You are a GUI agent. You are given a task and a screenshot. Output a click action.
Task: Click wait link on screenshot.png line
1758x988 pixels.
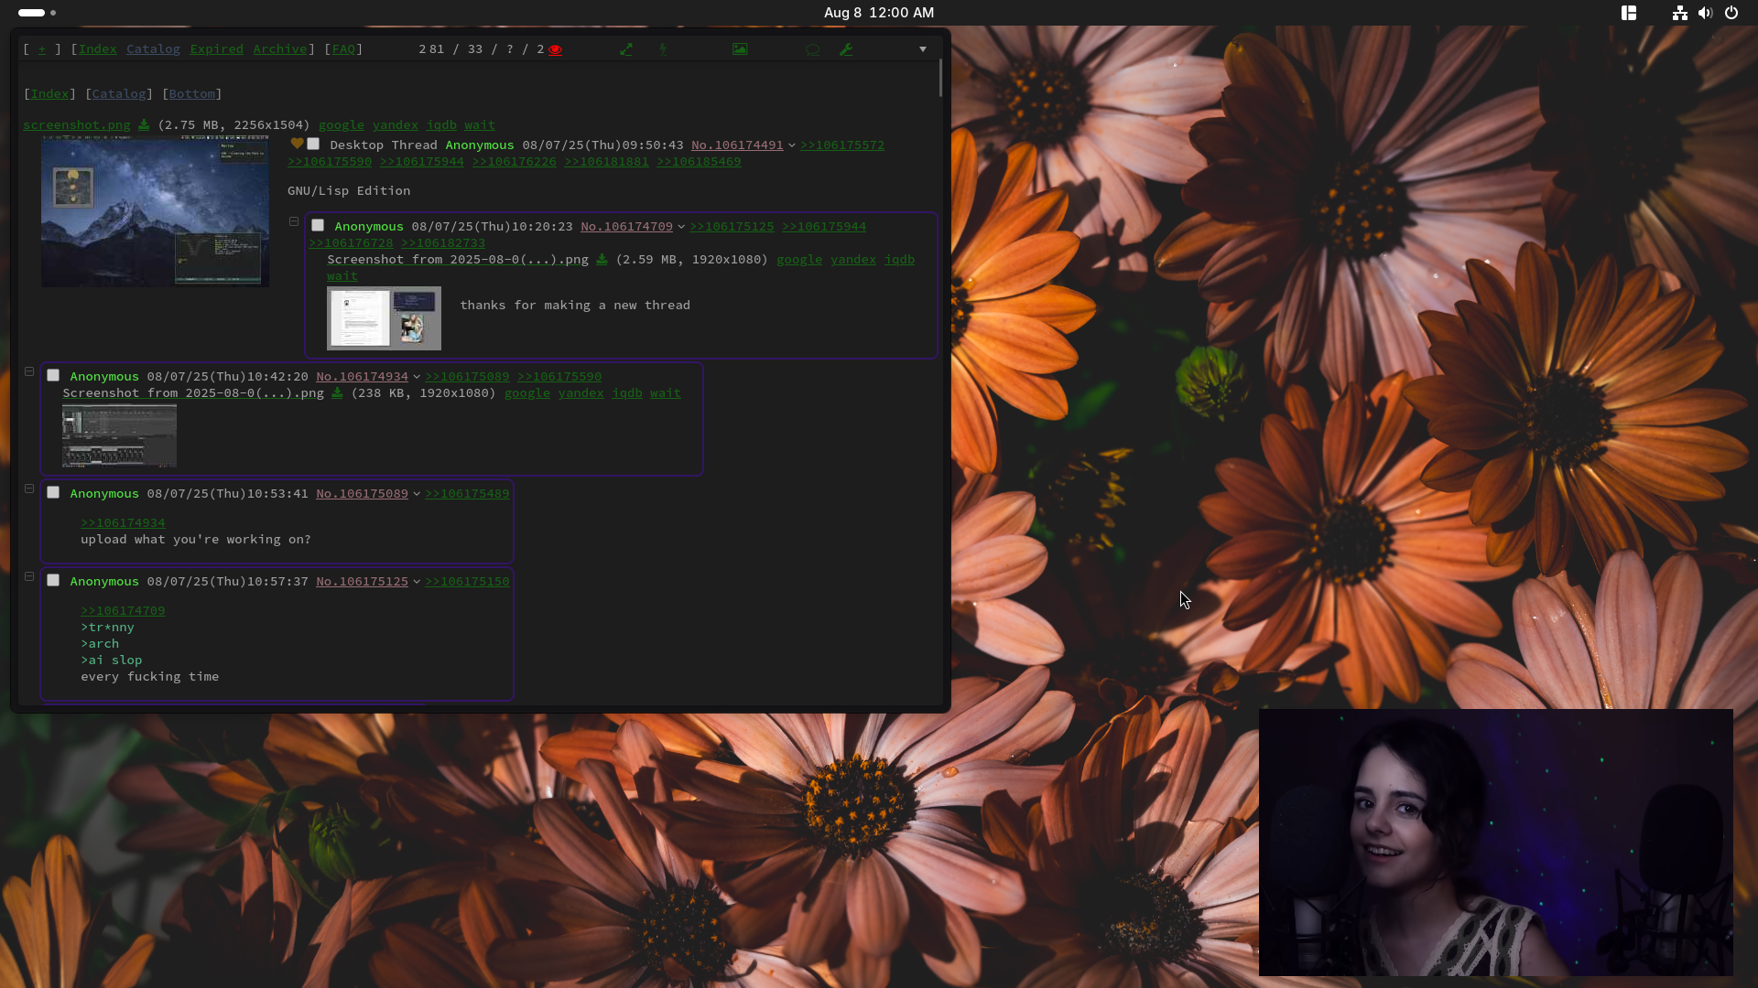pyautogui.click(x=480, y=124)
